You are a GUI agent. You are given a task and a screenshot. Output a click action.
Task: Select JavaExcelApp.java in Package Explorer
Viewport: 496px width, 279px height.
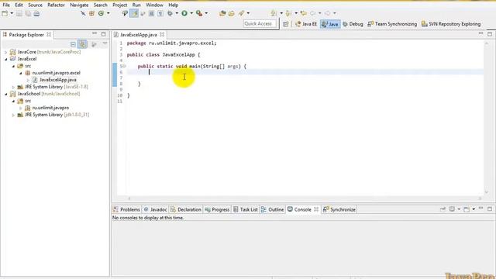pyautogui.click(x=57, y=80)
